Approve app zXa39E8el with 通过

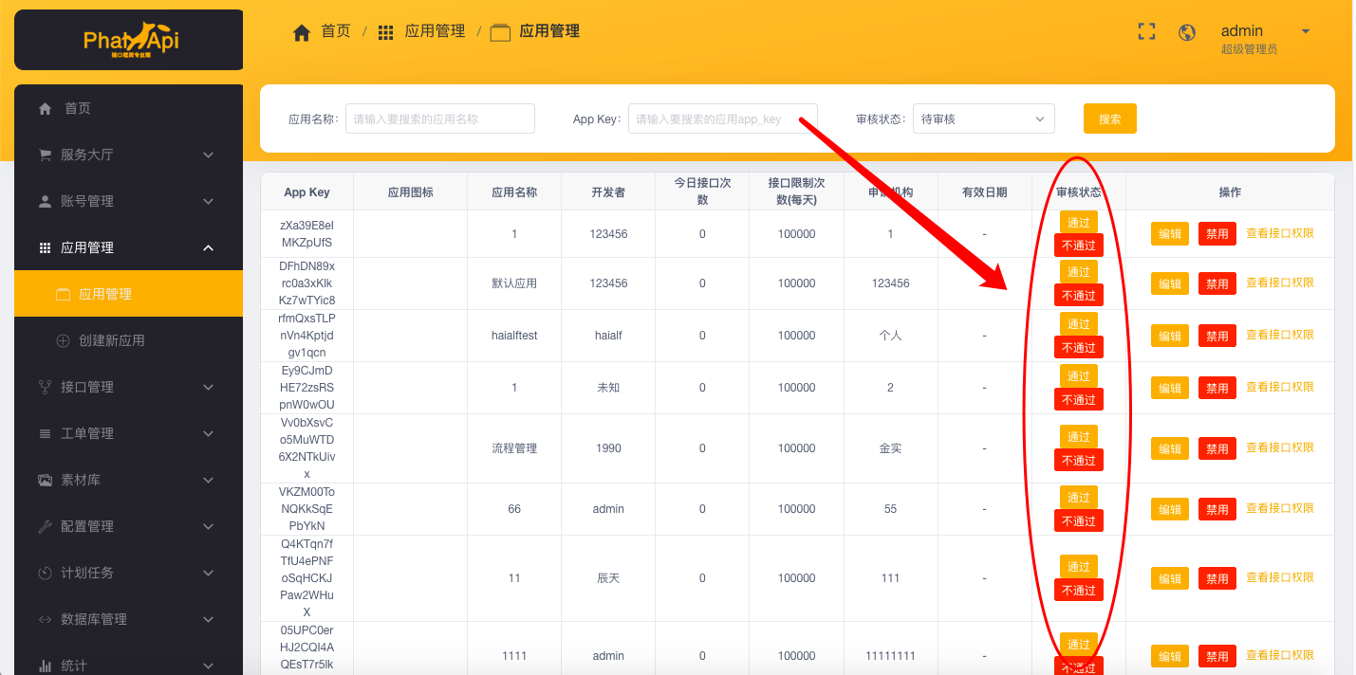[x=1079, y=221]
